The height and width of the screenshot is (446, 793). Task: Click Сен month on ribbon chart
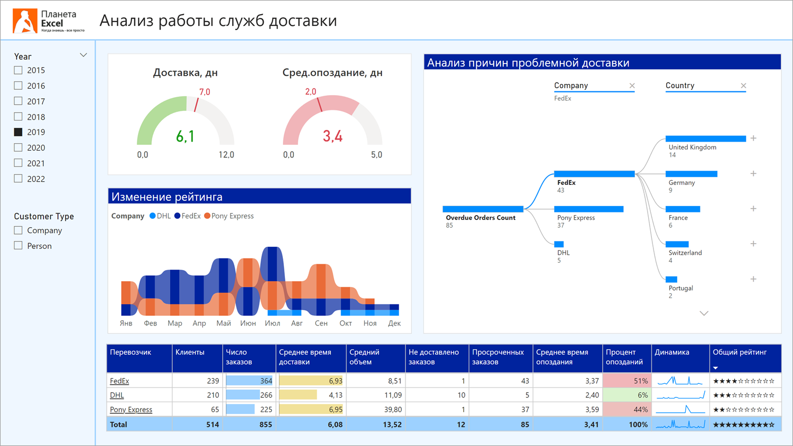[321, 323]
